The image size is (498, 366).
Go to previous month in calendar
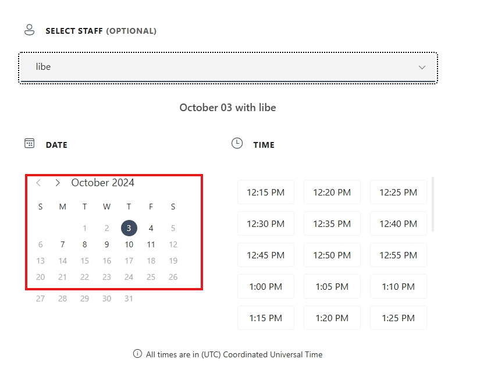38,183
